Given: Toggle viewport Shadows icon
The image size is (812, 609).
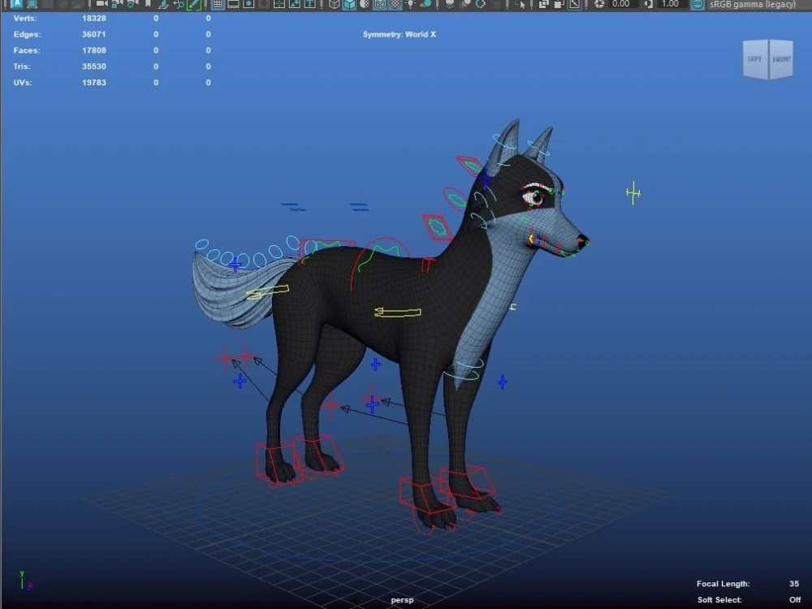Looking at the screenshot, I should coord(427,3).
